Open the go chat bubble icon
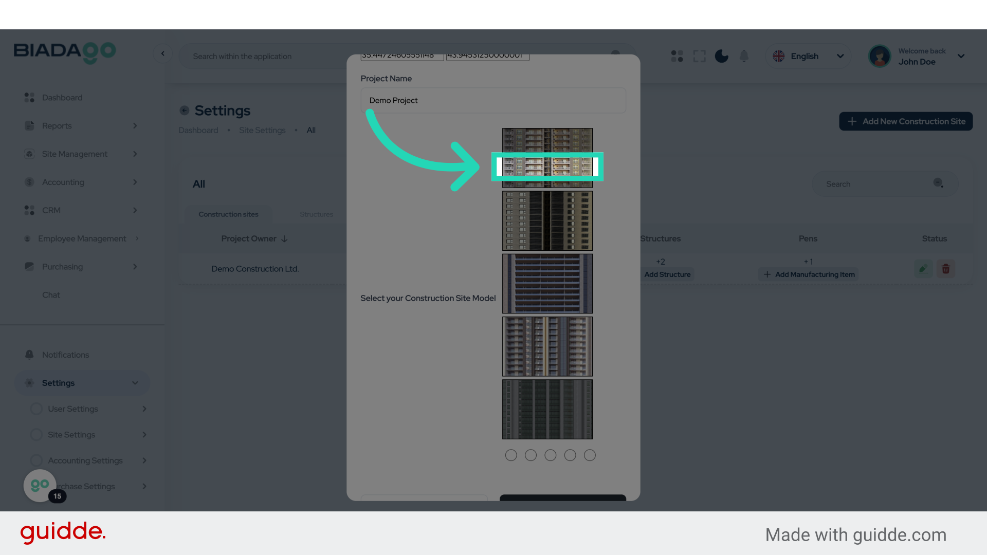The width and height of the screenshot is (987, 555). point(40,485)
